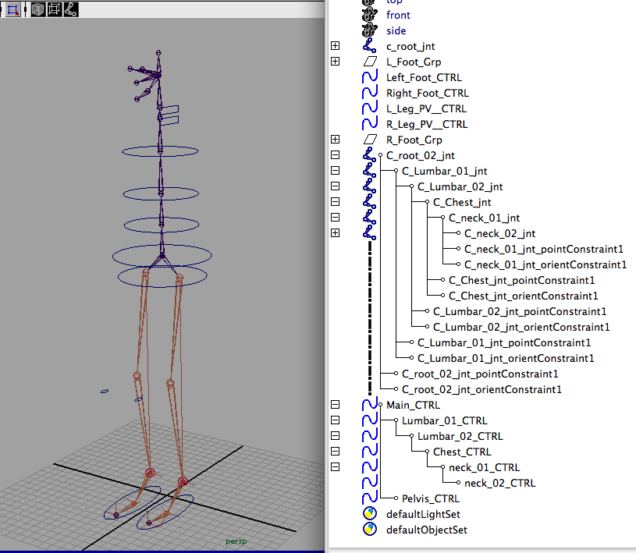636x553 pixels.
Task: Collapse the C_Chest_jnt branch
Action: (x=335, y=202)
